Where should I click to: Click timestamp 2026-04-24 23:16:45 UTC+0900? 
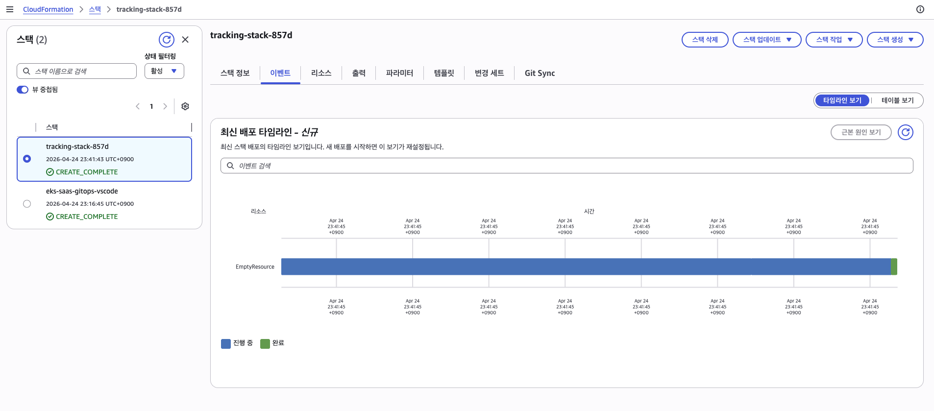(x=90, y=204)
